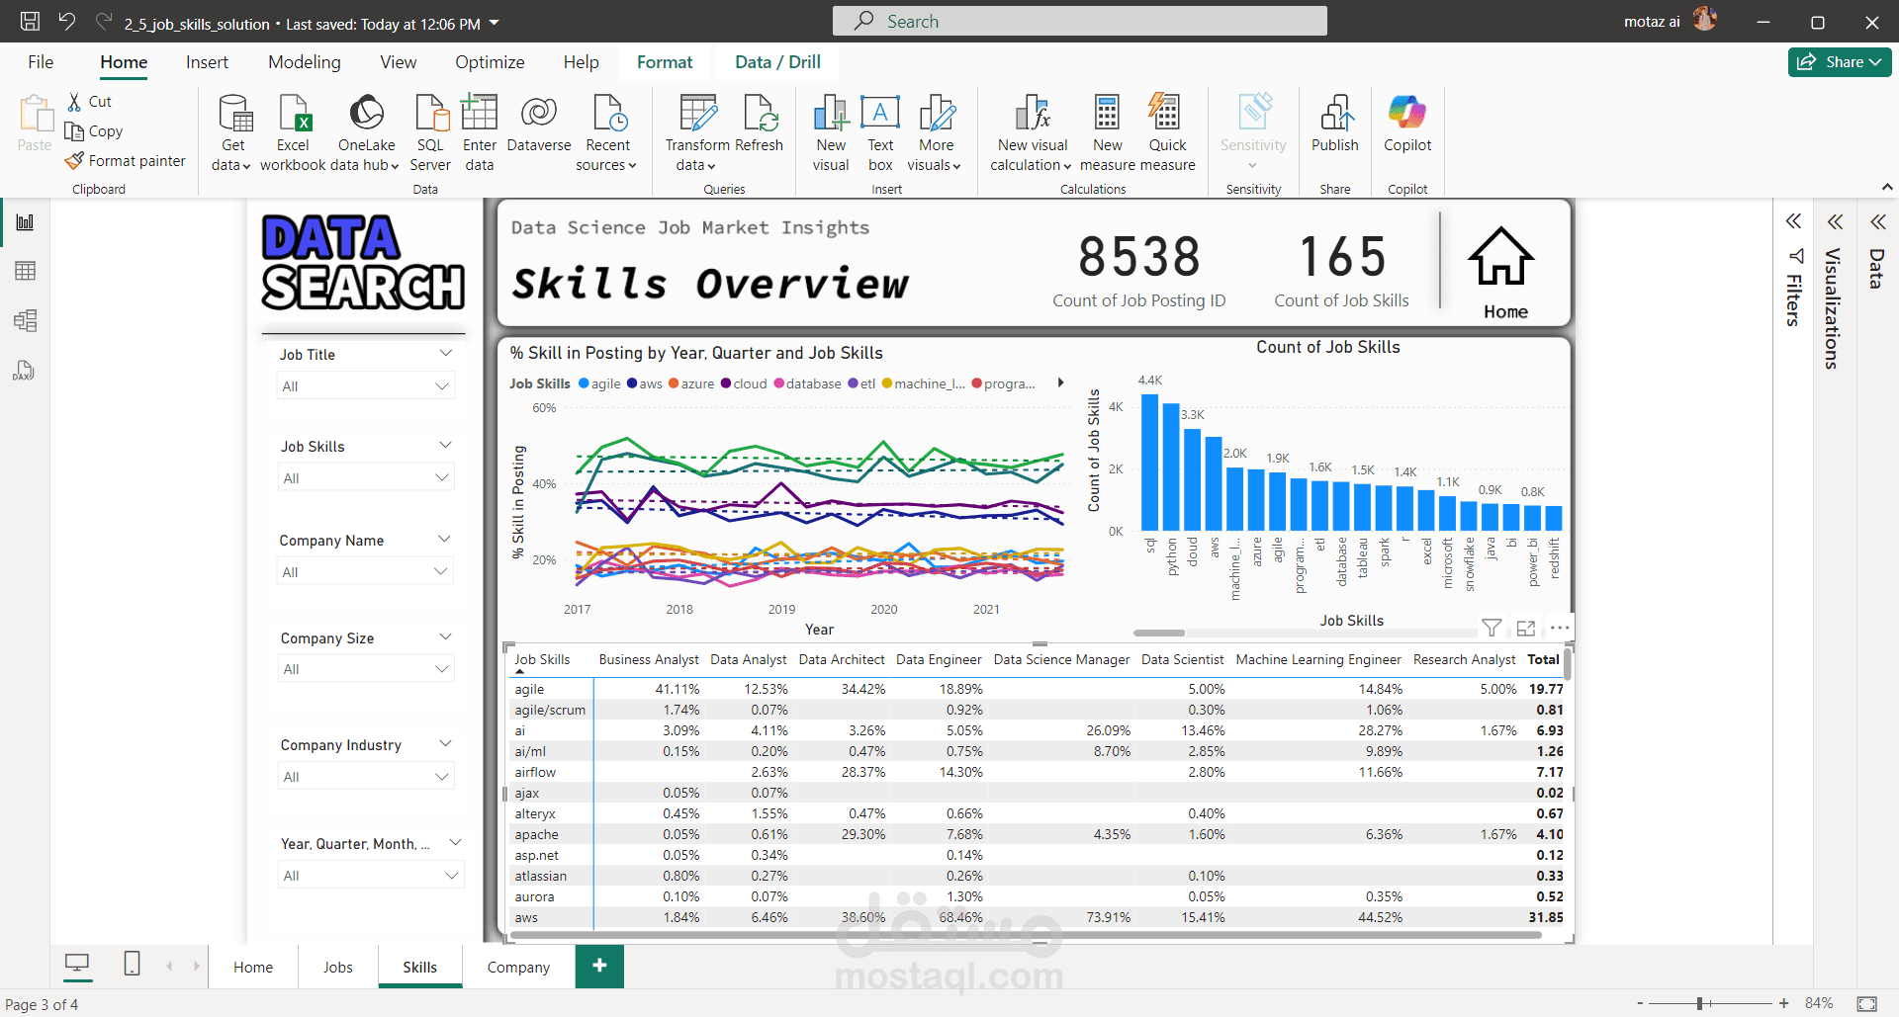1899x1017 pixels.
Task: Switch to Table view in left sidebar
Action: 25,271
